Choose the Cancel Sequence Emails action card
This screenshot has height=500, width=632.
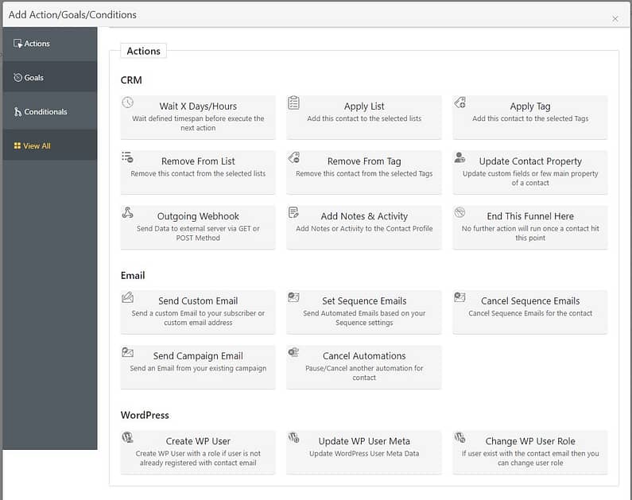point(530,312)
